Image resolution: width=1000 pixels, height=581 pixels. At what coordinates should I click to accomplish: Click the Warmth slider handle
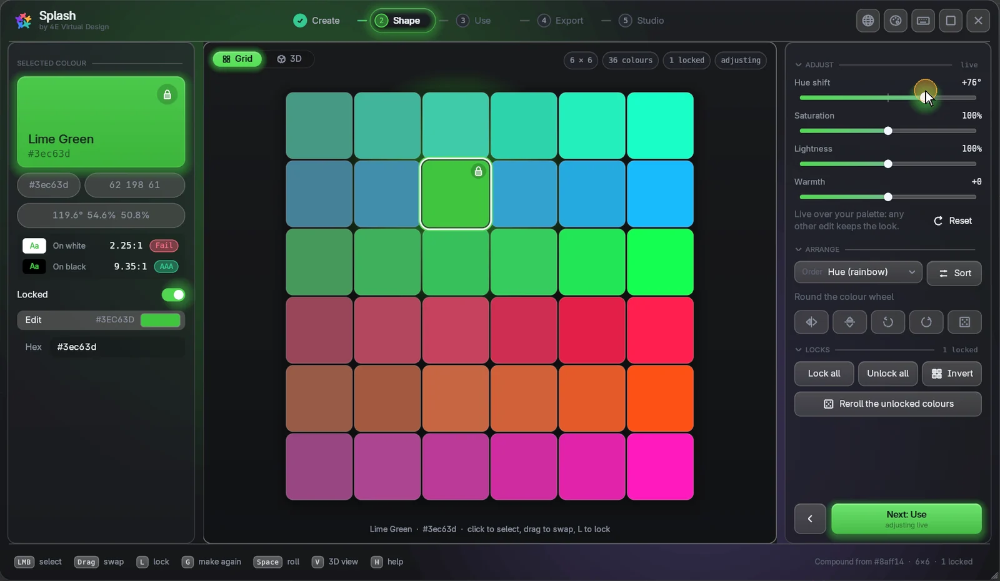[x=888, y=197]
